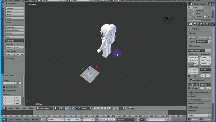Open Render properties tab icon

195,24
